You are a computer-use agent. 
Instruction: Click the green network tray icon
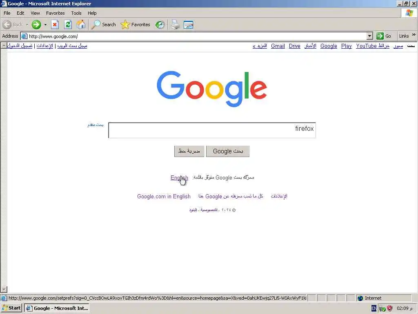pyautogui.click(x=382, y=308)
